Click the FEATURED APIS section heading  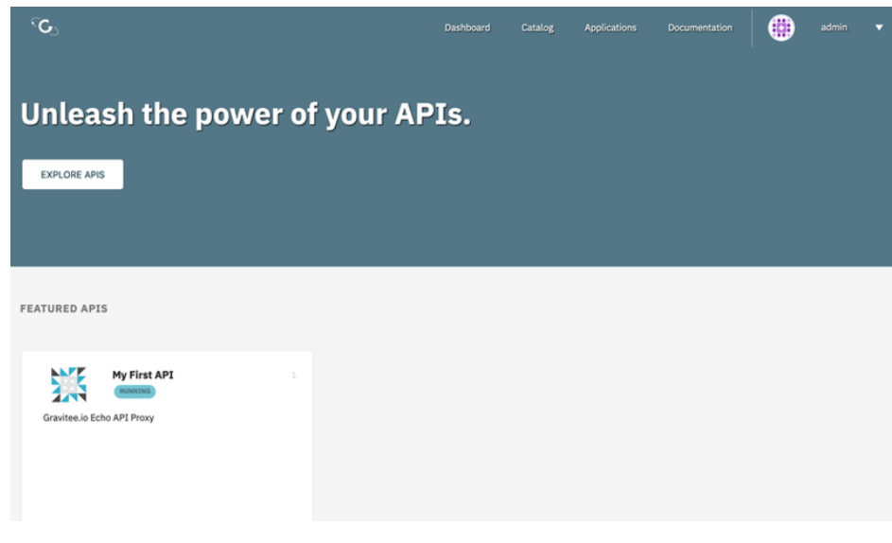coord(63,308)
